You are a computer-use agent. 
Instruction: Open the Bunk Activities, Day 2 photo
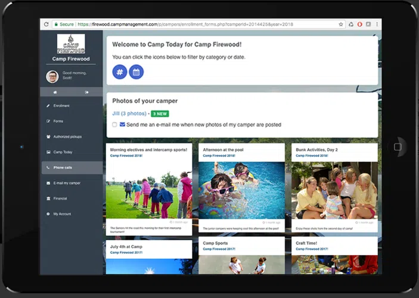334,190
